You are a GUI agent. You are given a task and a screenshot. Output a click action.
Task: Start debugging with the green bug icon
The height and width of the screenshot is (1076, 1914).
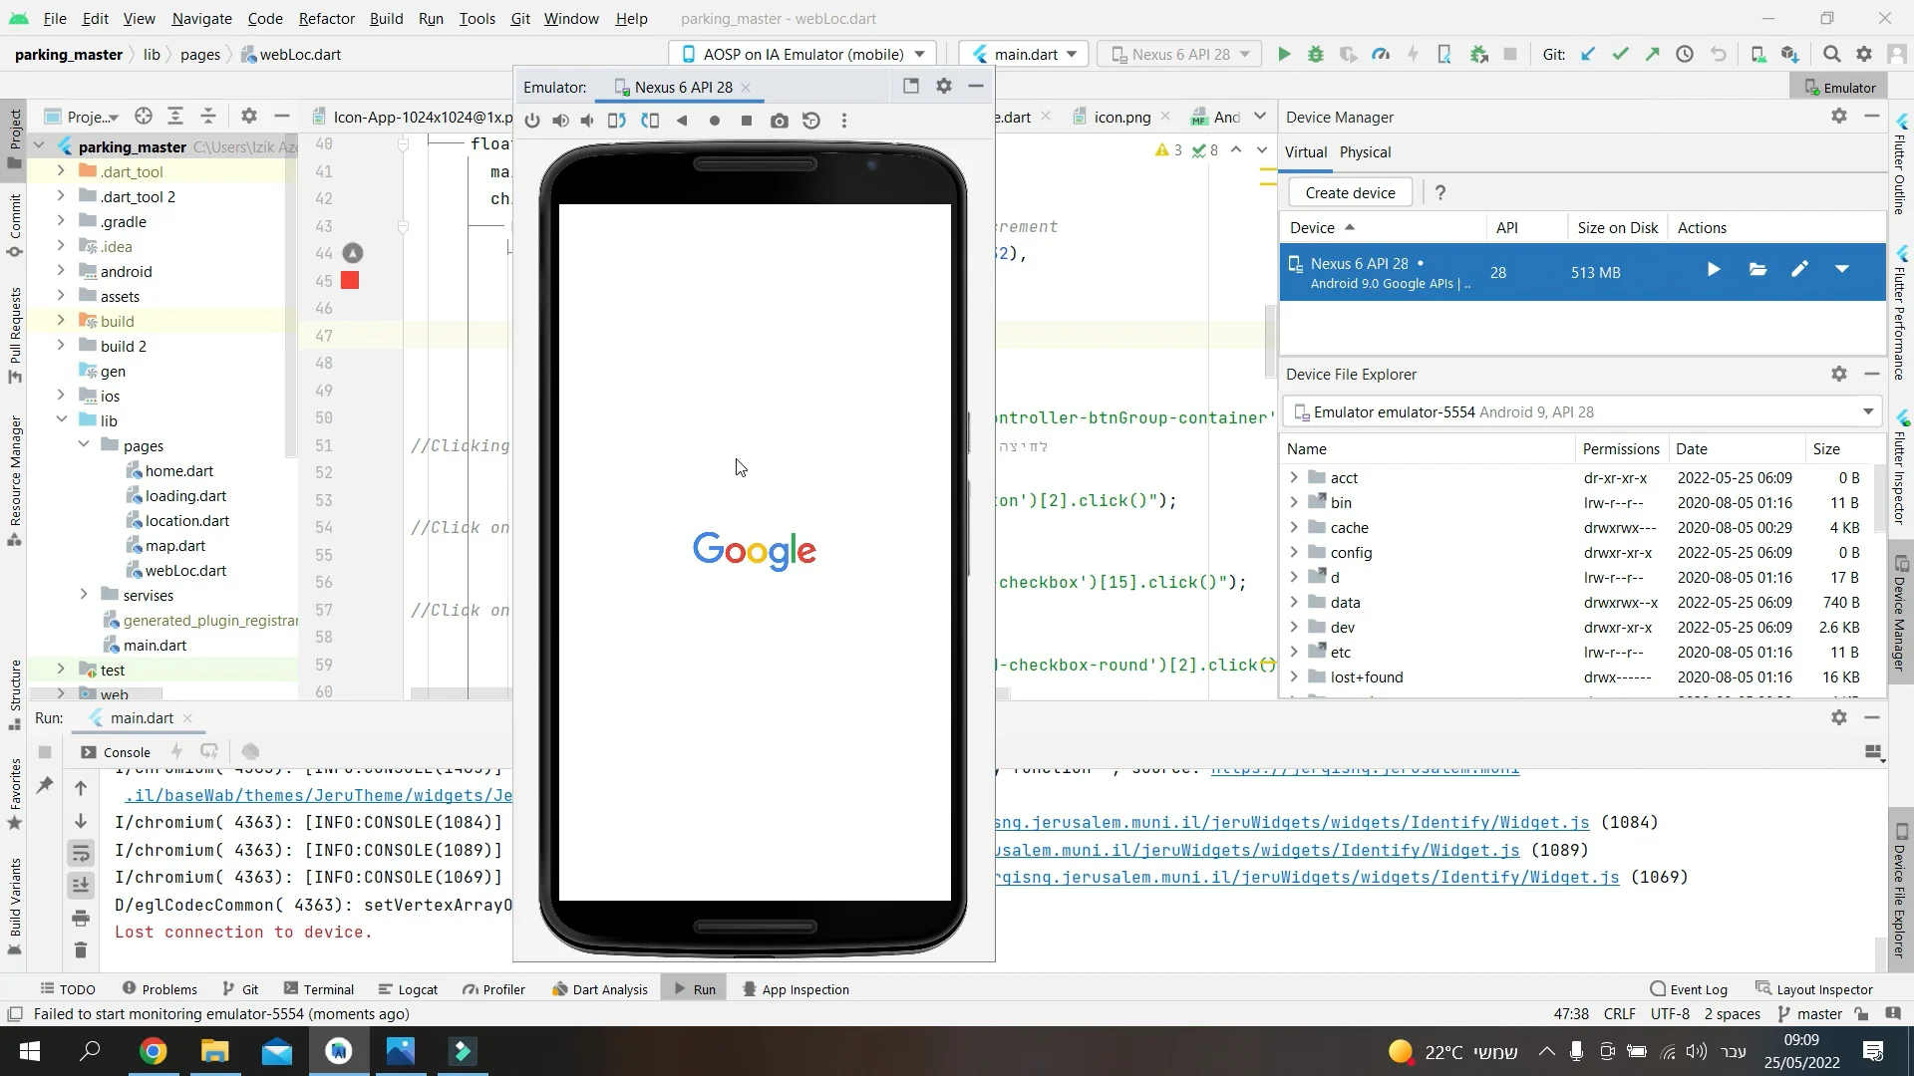click(x=1316, y=55)
